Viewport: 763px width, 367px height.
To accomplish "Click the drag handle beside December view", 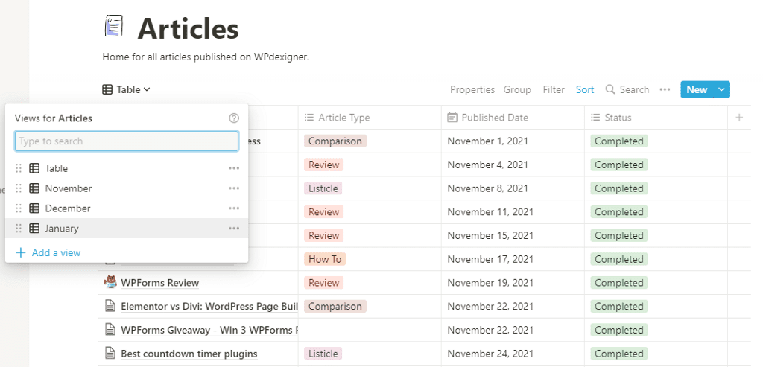I will 19,208.
